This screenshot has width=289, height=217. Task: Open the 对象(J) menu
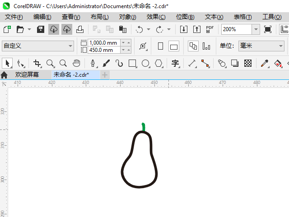[x=127, y=17]
